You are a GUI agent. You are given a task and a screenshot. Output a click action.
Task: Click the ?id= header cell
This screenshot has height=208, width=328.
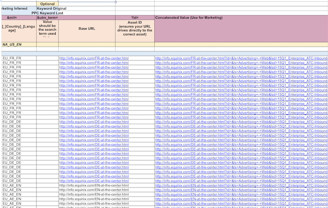tap(135, 17)
